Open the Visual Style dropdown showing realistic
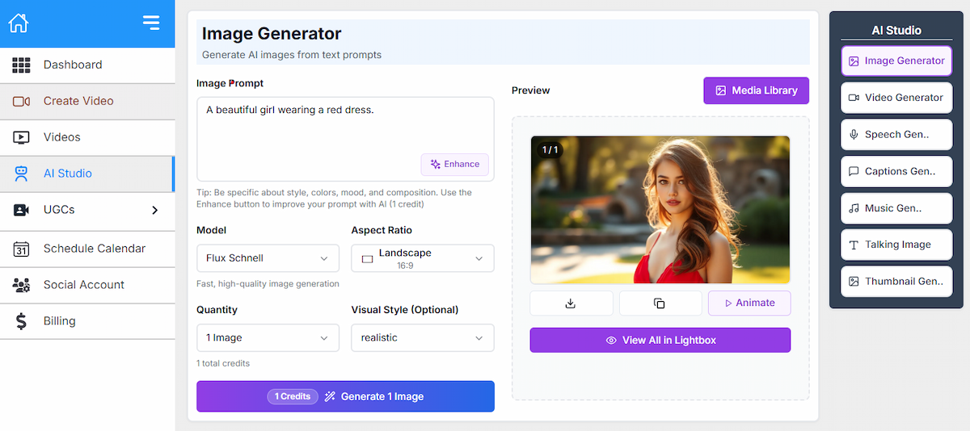The image size is (970, 431). [x=423, y=337]
